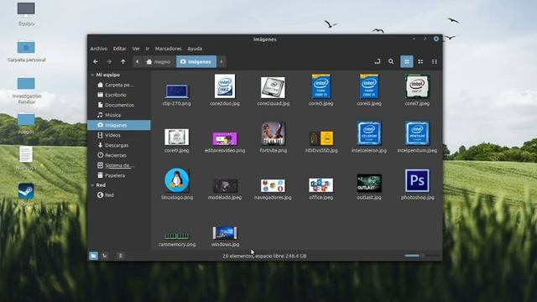Hide the sidebar with status bar button
Viewport: 537px width, 302px height.
[x=120, y=256]
